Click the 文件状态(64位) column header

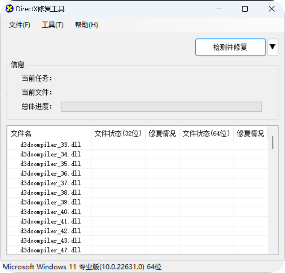click(x=206, y=133)
